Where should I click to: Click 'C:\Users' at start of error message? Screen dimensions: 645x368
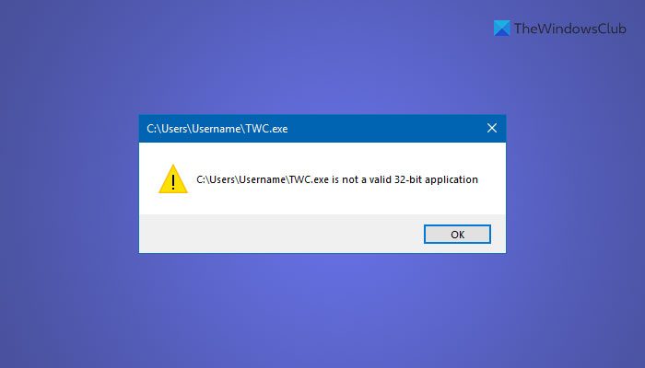(215, 179)
